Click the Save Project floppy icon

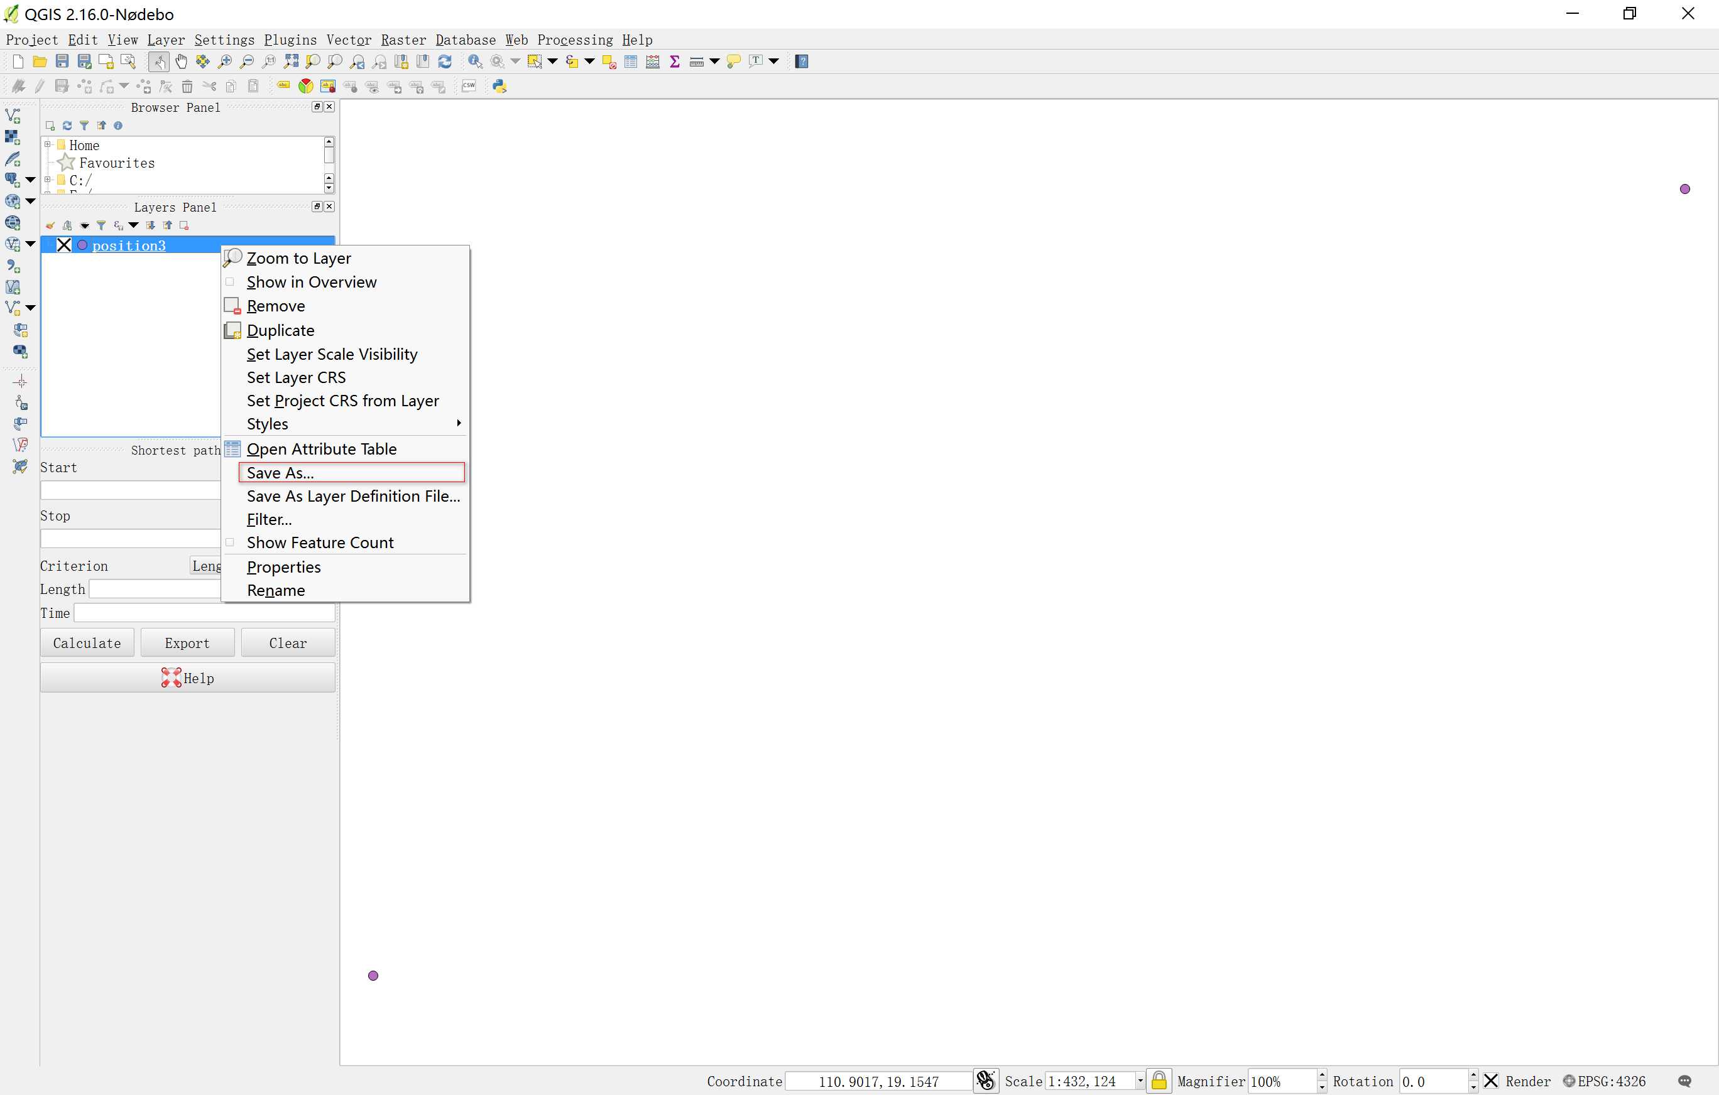pos(62,62)
